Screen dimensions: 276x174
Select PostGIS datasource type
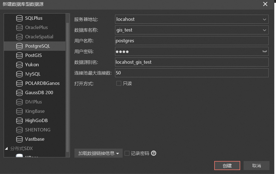tap(34, 56)
